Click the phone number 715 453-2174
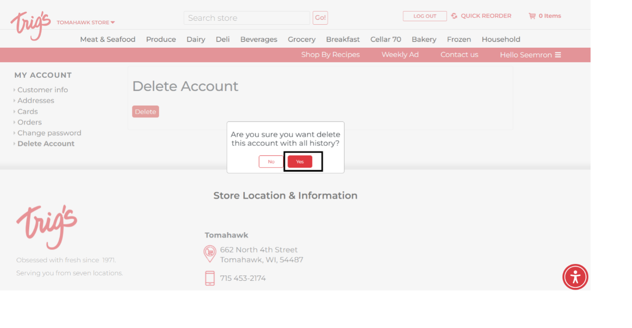 pyautogui.click(x=243, y=278)
